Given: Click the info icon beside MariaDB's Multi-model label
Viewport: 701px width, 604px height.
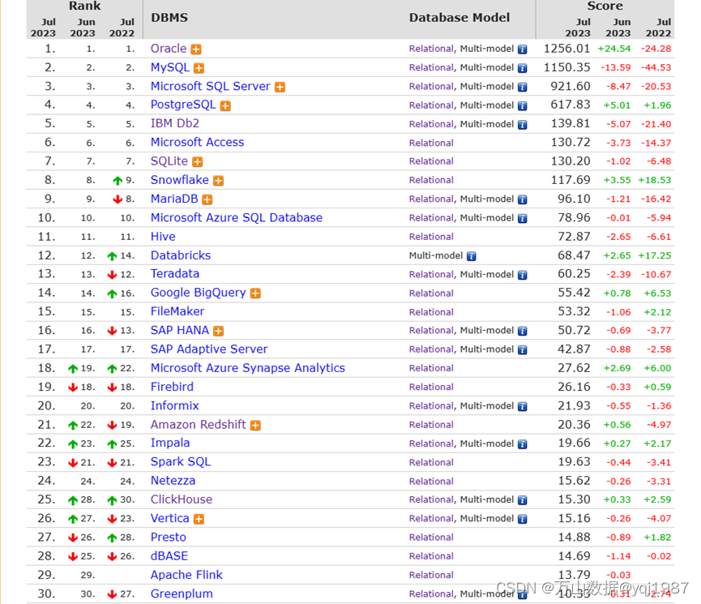Looking at the screenshot, I should (523, 199).
